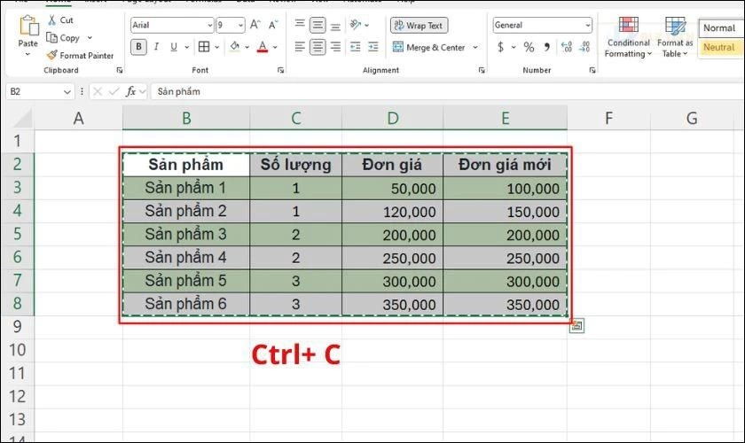Screen dimensions: 745x443
Task: Toggle Underline formatting
Action: [174, 47]
